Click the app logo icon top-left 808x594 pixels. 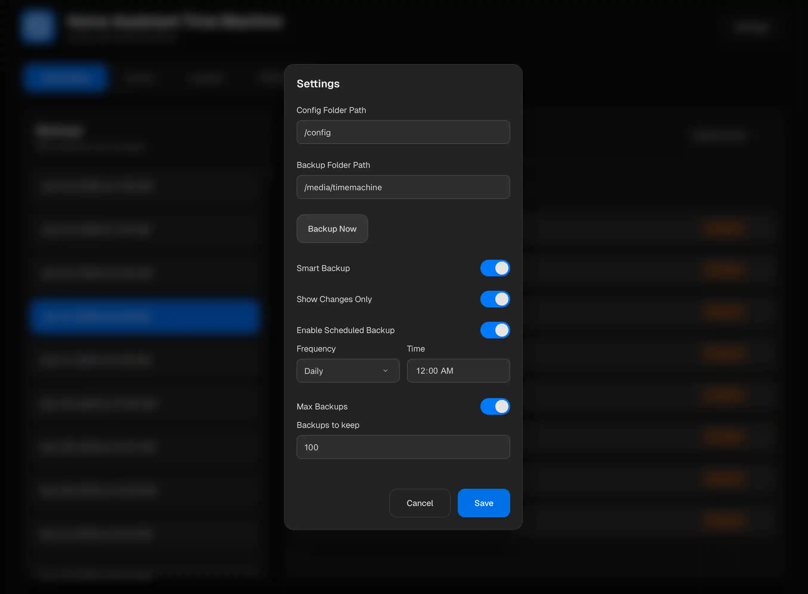click(x=38, y=26)
